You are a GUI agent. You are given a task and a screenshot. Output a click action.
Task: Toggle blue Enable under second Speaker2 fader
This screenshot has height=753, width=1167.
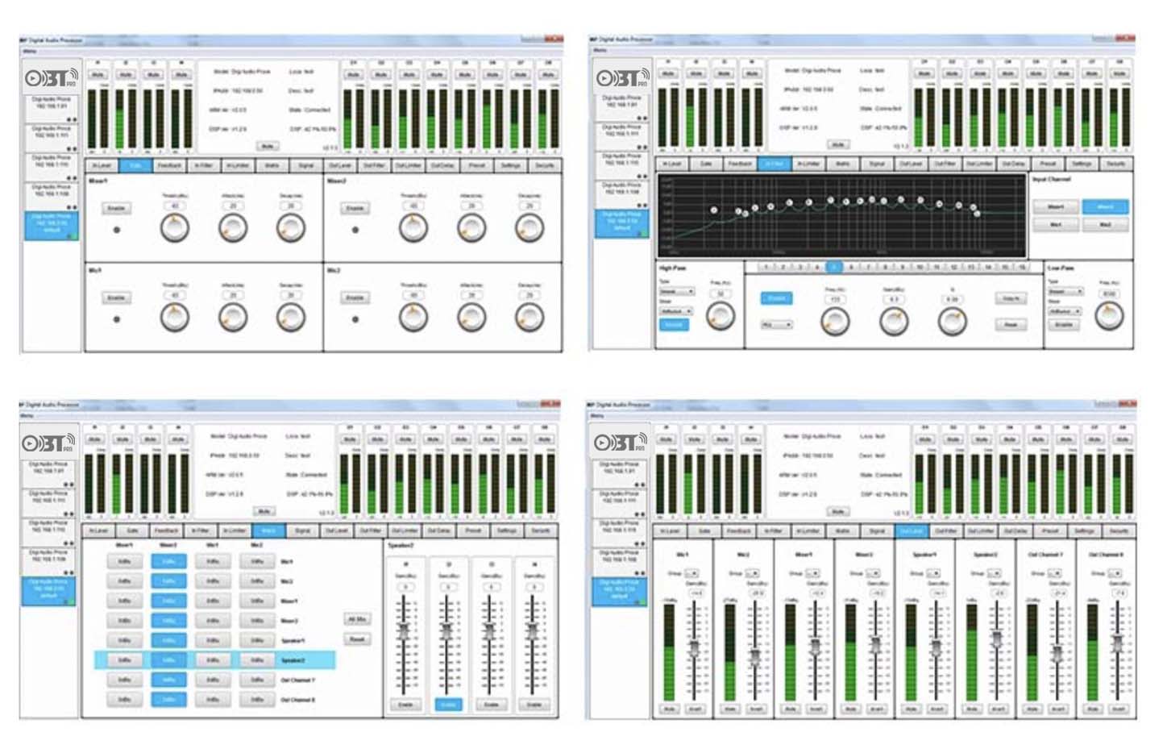(449, 704)
